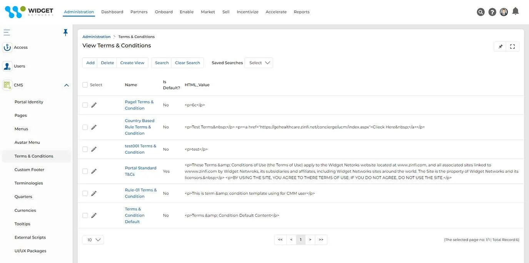Viewport: 529px width, 263px height.
Task: Open the Dashboard top menu
Action: click(x=112, y=12)
